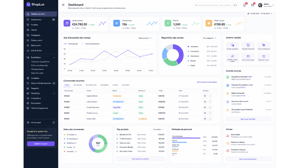Image resolution: width=300 pixels, height=168 pixels.
Task: Click the Créer une étiquette quick action
Action: [264, 46]
